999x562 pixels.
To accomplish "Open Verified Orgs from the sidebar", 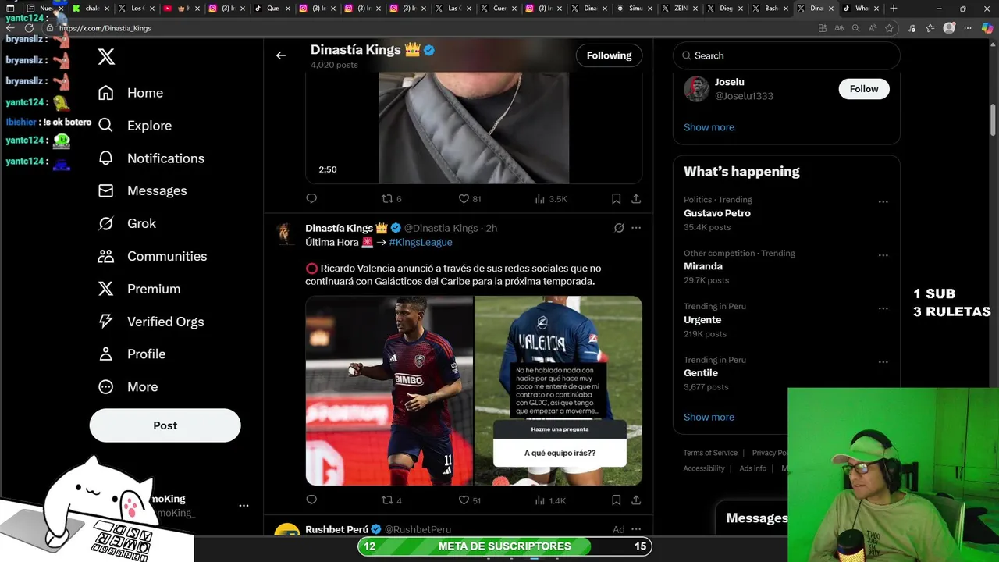I will (151, 322).
